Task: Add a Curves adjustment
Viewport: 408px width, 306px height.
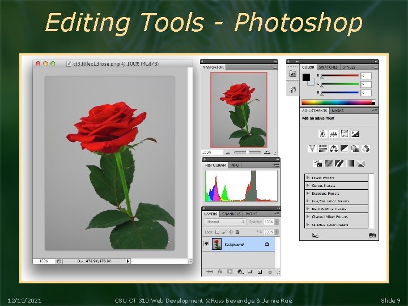Action: [345, 134]
